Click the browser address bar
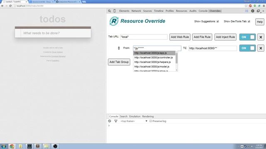266x149 pixels. pos(129,6)
